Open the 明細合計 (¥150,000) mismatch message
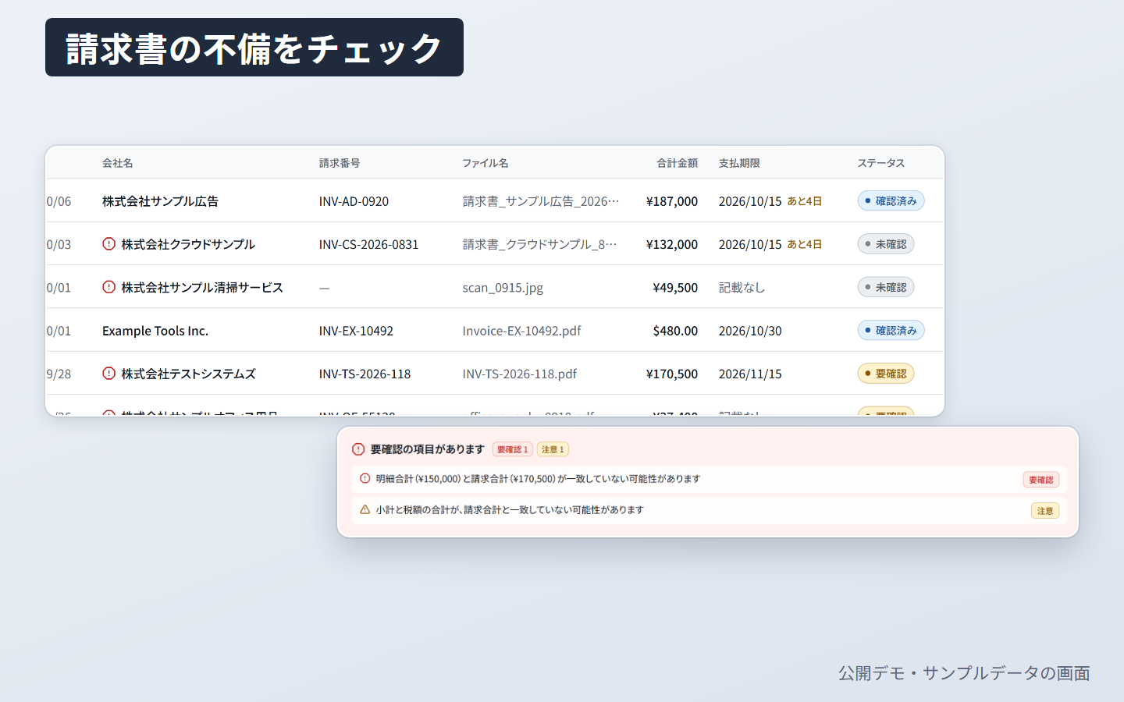1124x702 pixels. pos(710,479)
